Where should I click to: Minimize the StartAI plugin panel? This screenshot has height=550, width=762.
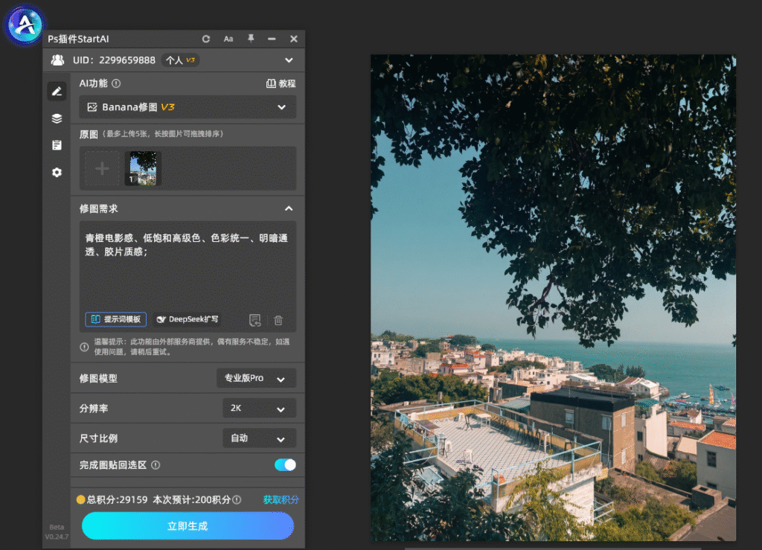[272, 39]
